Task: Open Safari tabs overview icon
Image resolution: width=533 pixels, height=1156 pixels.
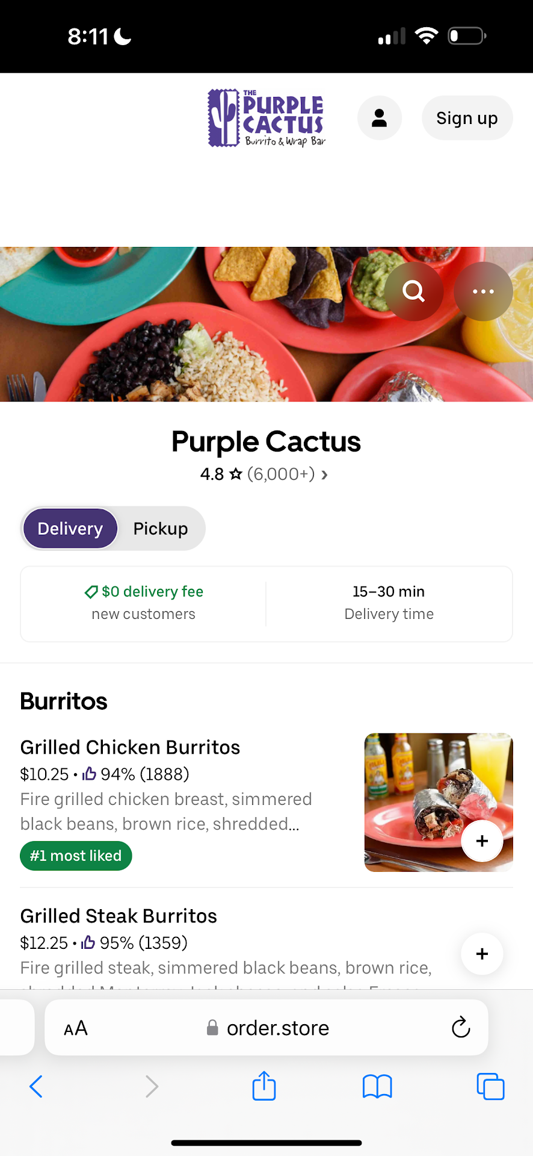Action: click(490, 1087)
